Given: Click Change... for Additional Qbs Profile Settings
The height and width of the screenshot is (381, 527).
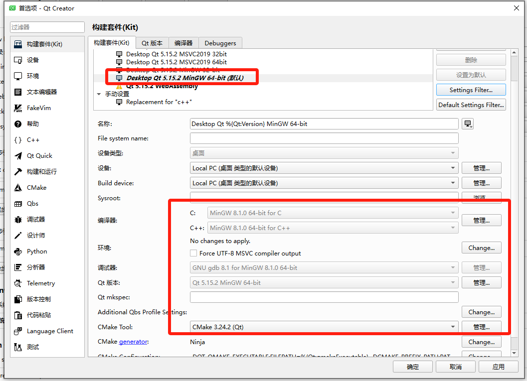Looking at the screenshot, I should 482,312.
